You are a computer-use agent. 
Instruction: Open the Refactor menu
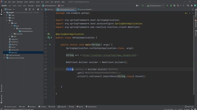point(32,2)
